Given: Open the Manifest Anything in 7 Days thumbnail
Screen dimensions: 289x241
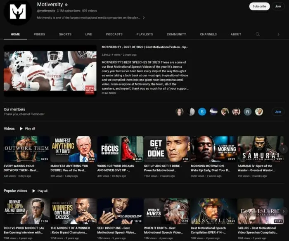Looking at the screenshot, I should (73, 149).
